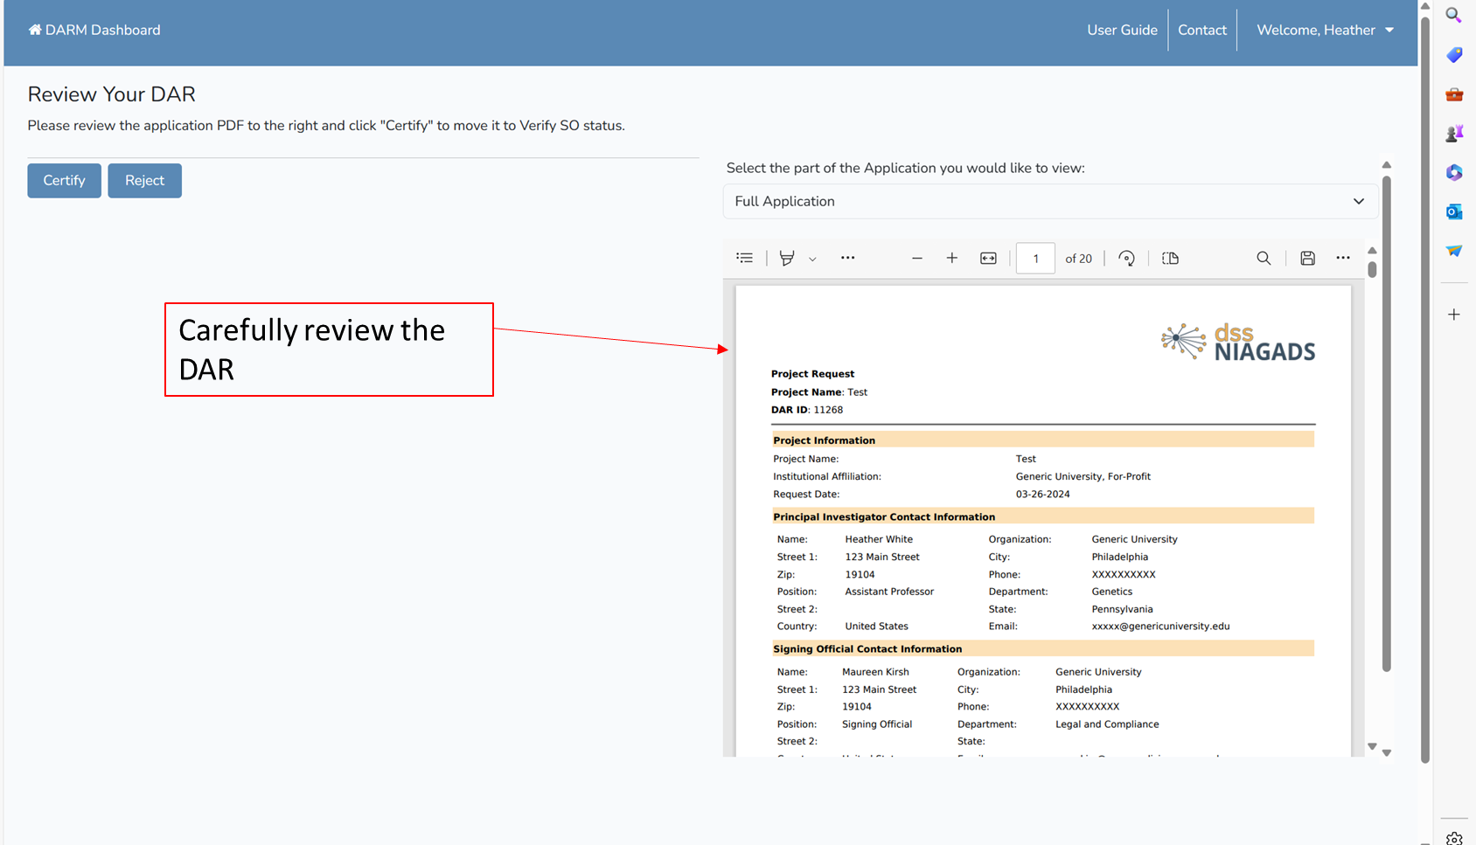Image resolution: width=1476 pixels, height=845 pixels.
Task: Open the Full Application dropdown
Action: pyautogui.click(x=1050, y=201)
